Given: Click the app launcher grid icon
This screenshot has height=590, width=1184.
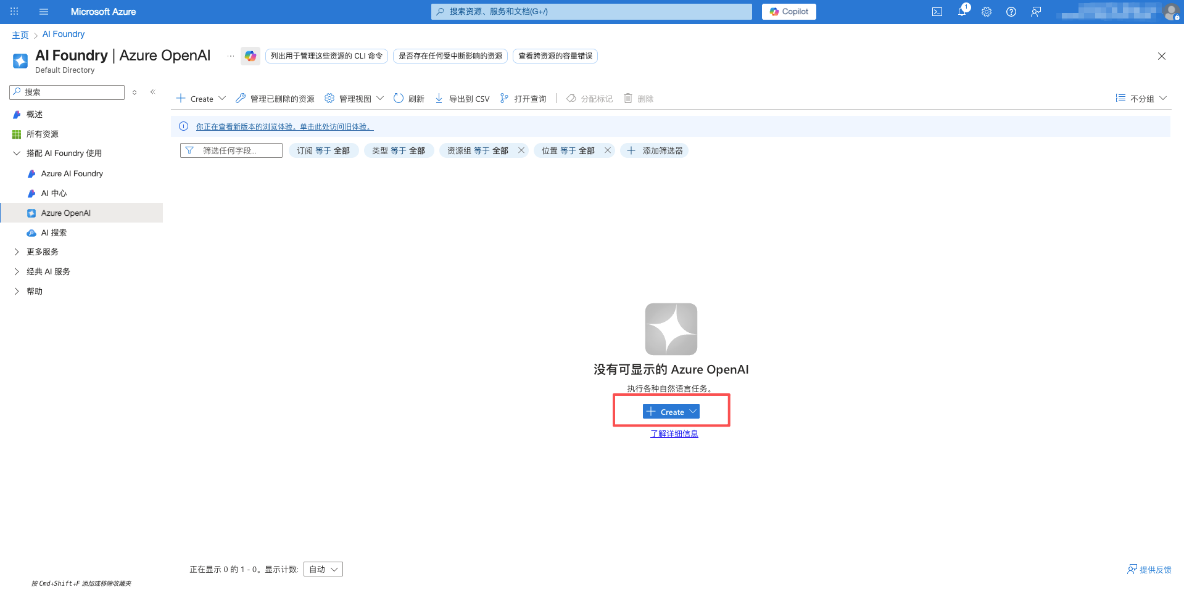Looking at the screenshot, I should tap(14, 11).
